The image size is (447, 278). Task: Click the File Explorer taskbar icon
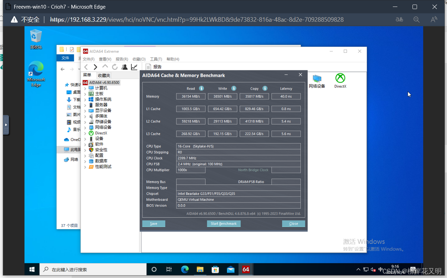pos(200,269)
